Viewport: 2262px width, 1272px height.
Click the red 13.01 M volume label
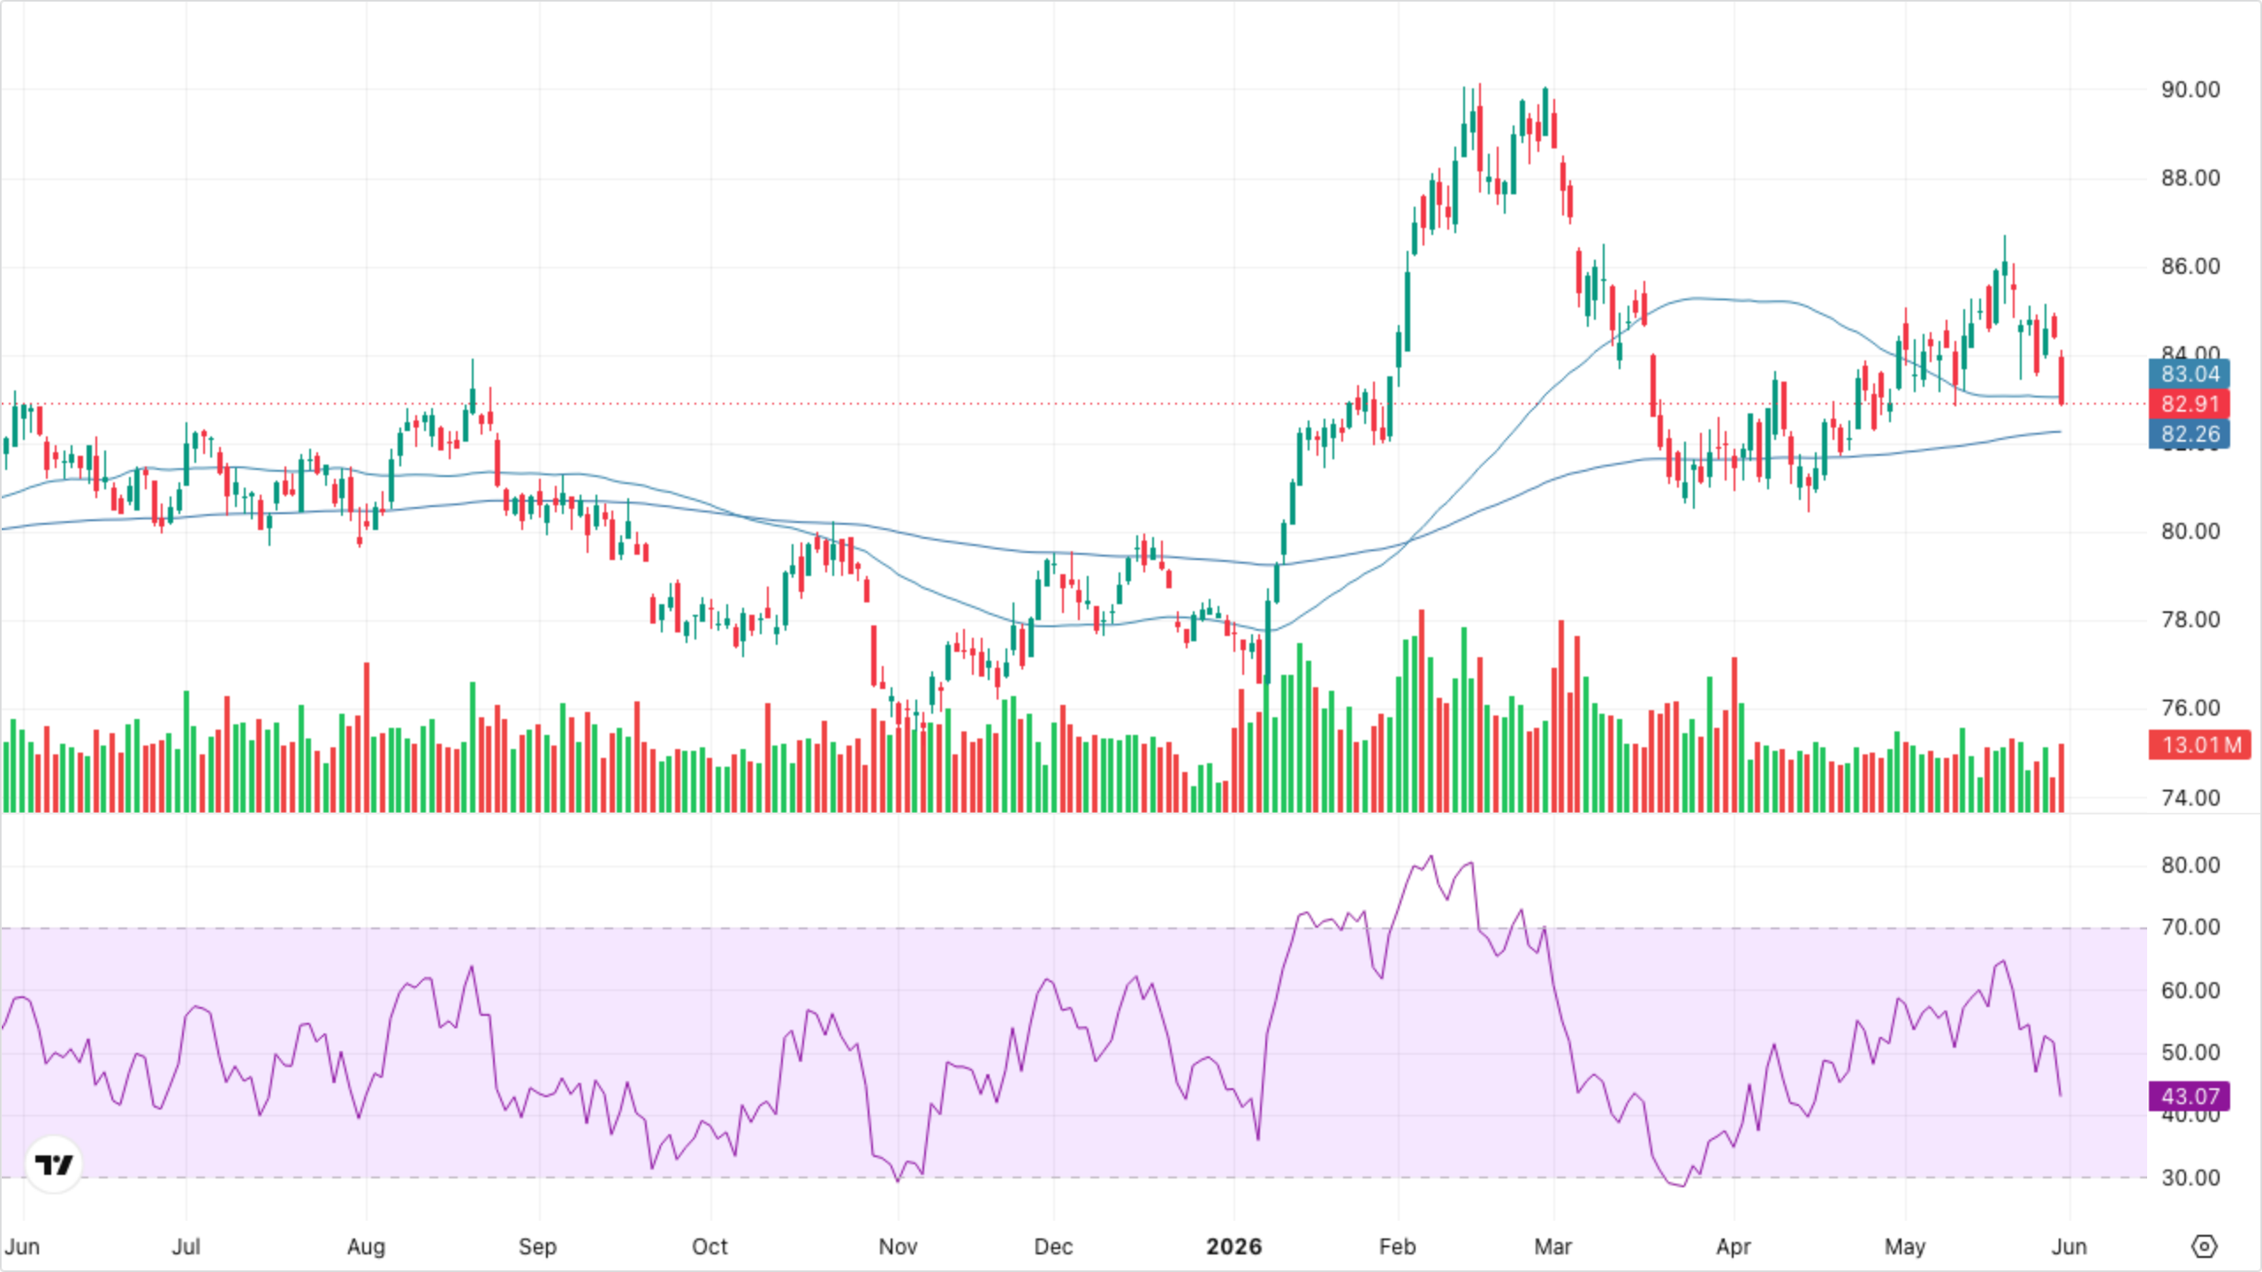[2200, 745]
